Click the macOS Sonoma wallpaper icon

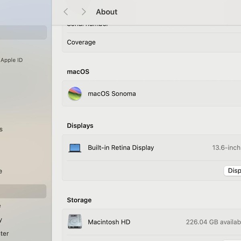click(75, 94)
